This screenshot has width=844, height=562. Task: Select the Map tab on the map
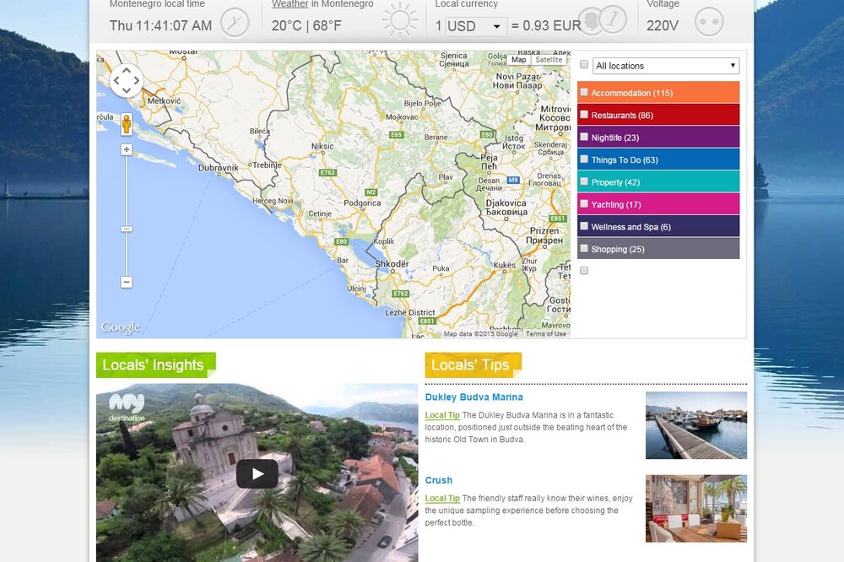(x=519, y=60)
